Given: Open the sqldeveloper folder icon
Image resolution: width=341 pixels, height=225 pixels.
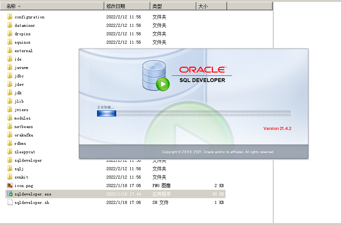Looking at the screenshot, I should coord(9,160).
